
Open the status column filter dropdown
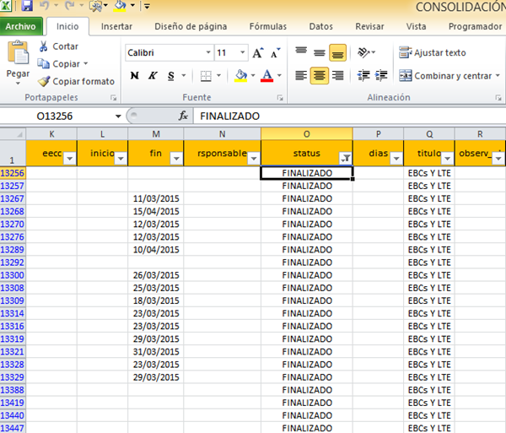[x=344, y=158]
